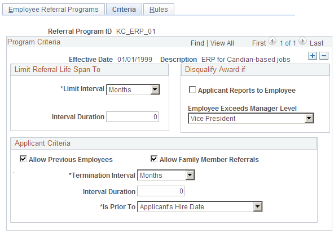Select the Criteria tab

tap(124, 10)
